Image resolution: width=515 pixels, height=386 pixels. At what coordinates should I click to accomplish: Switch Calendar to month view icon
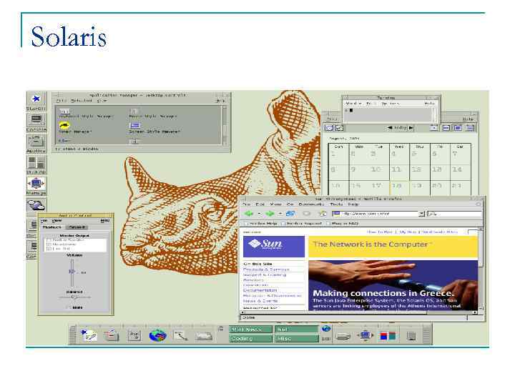pos(458,128)
